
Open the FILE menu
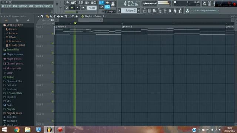(4, 6)
